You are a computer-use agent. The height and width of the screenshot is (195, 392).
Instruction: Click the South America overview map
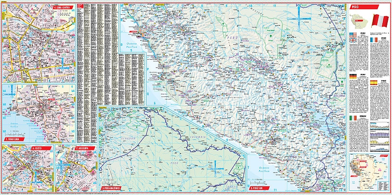369,172
